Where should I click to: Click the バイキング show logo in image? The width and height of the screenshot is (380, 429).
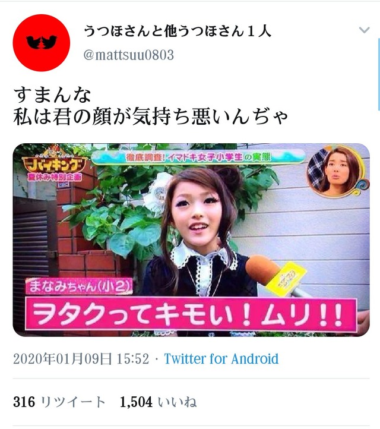tap(55, 162)
